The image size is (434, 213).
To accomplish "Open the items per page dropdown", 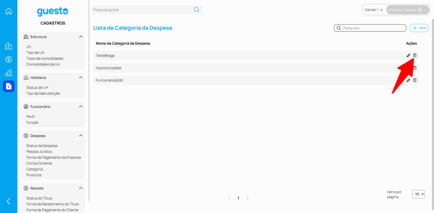I will (x=418, y=194).
